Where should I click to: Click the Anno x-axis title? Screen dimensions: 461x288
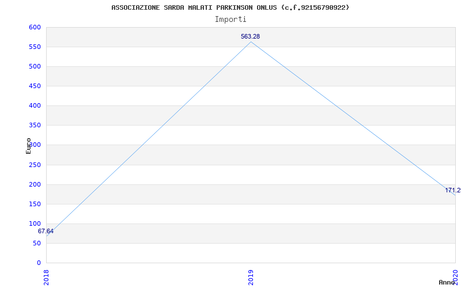pos(447,282)
